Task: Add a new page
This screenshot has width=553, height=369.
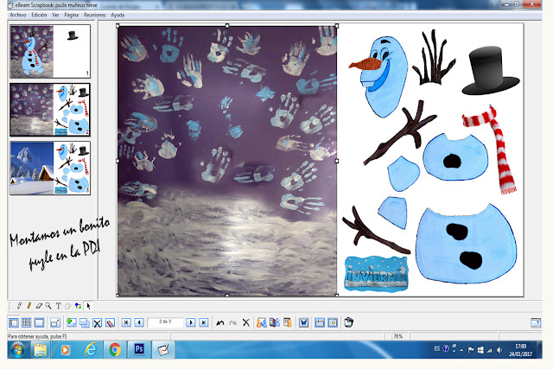Action: point(71,322)
